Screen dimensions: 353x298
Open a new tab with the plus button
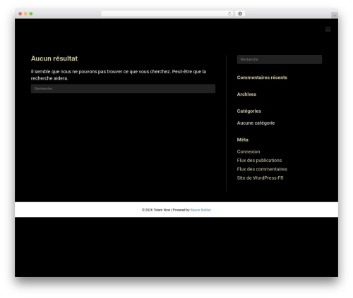pyautogui.click(x=335, y=15)
